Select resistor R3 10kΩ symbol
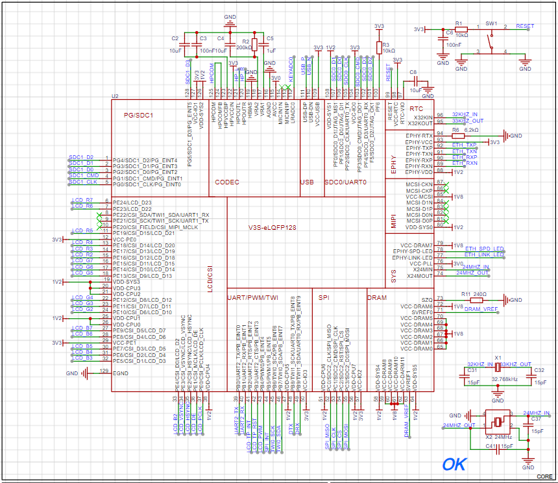Screen dimensions: 558x483 [379, 47]
